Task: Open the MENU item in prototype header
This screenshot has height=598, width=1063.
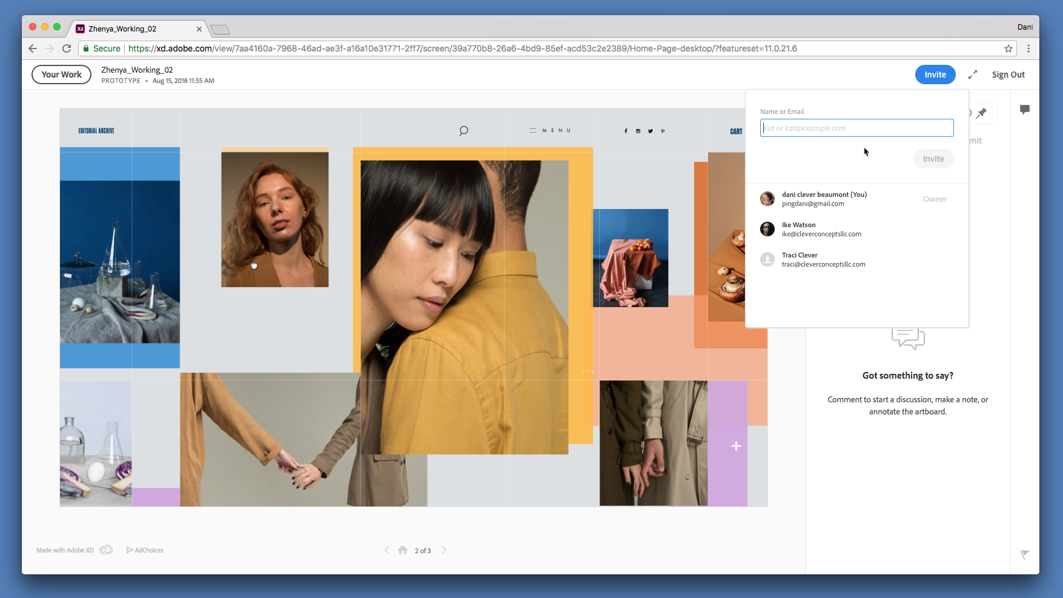Action: tap(550, 131)
